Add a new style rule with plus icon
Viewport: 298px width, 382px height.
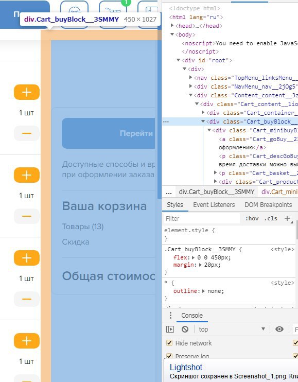tap(287, 218)
